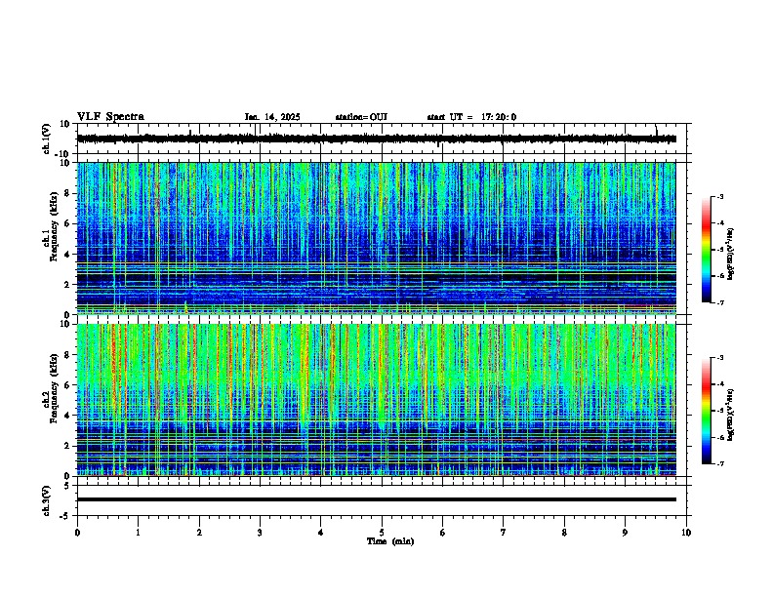Click the 8 kHz tick of ch.2 spectrogram

point(68,355)
